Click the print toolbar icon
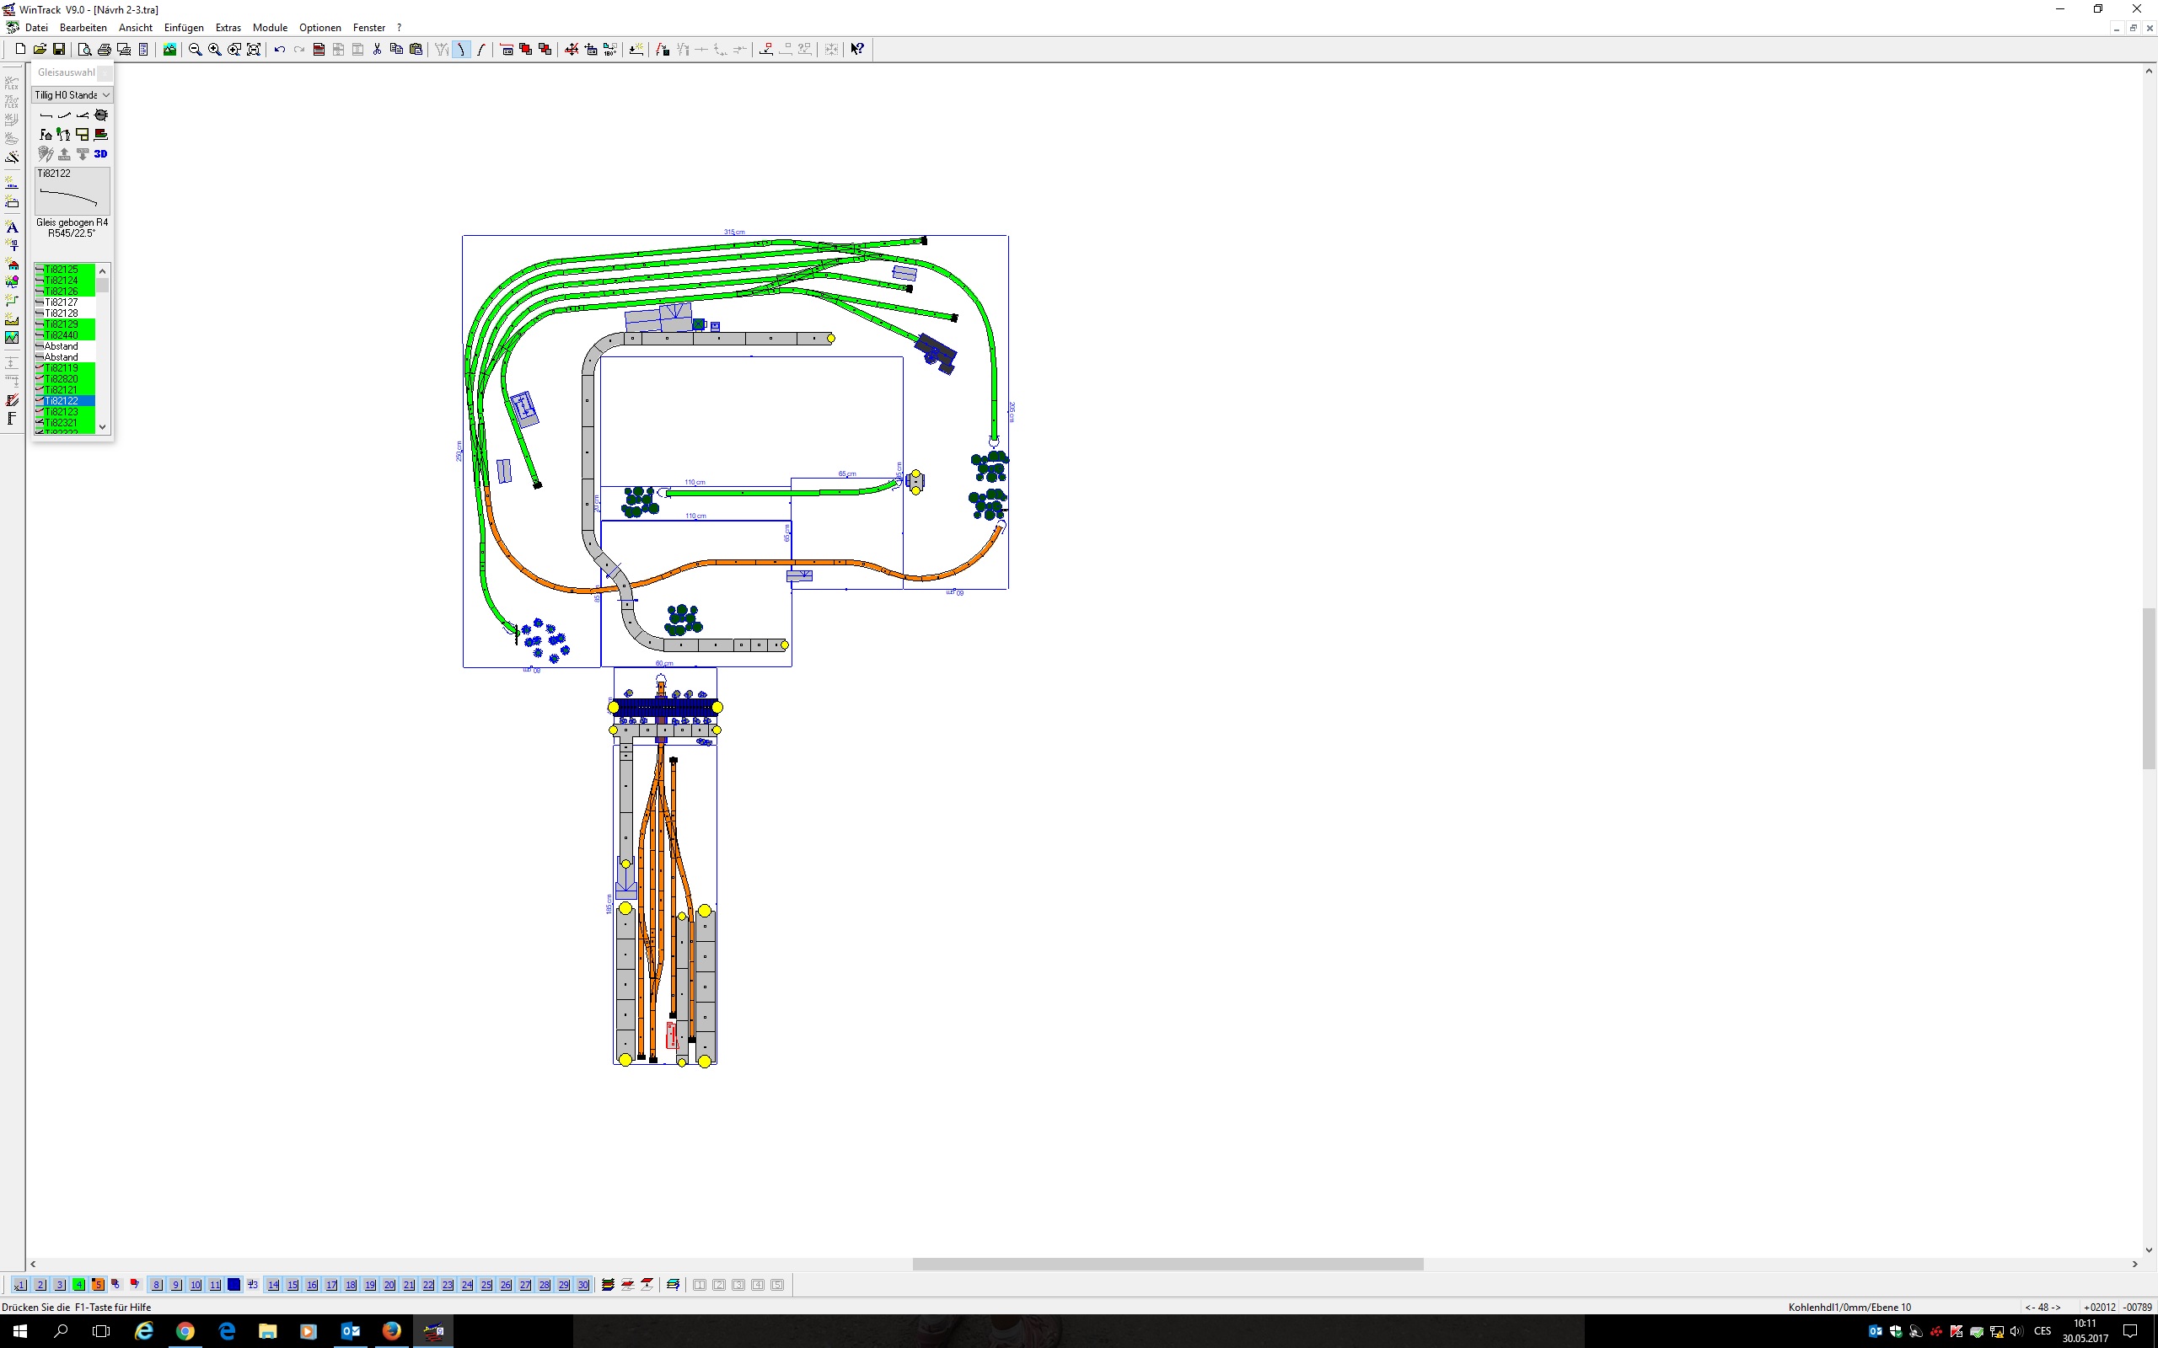2158x1348 pixels. (x=105, y=49)
